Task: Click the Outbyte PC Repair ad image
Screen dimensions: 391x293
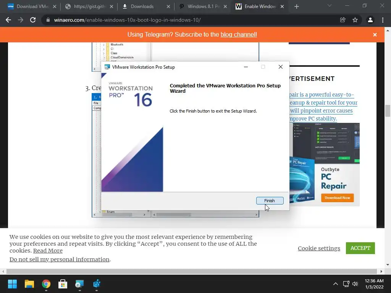Action: pyautogui.click(x=325, y=164)
